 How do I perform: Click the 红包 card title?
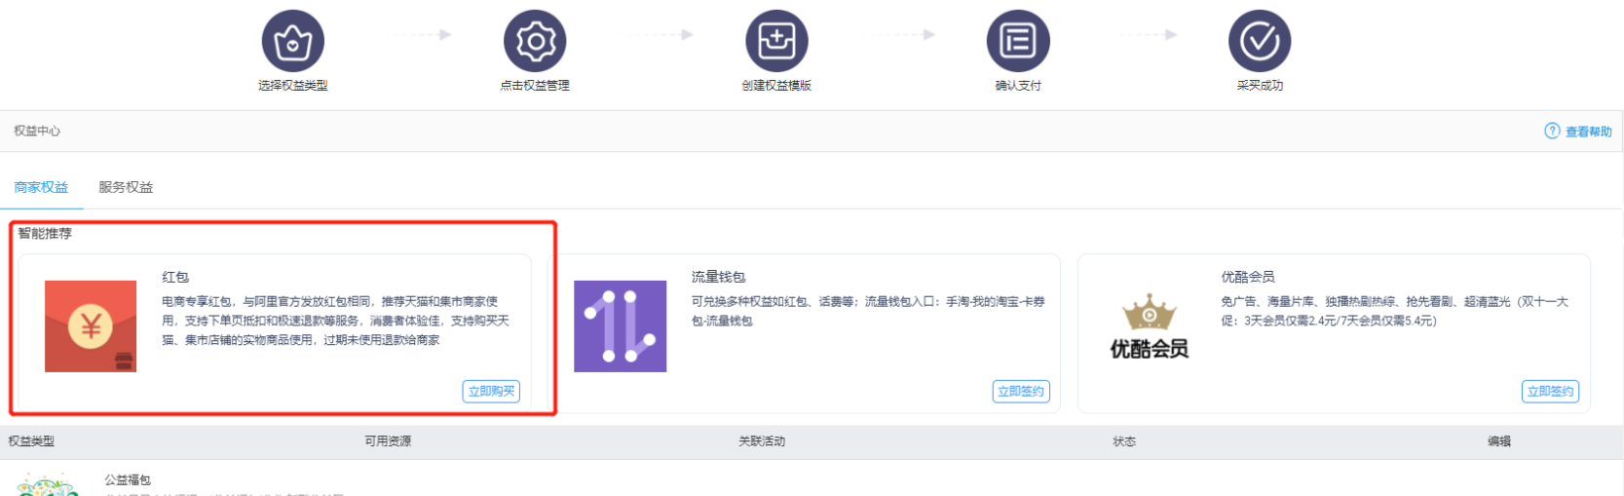coord(175,277)
